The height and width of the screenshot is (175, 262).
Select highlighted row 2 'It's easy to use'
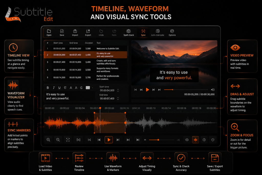[x=85, y=55]
